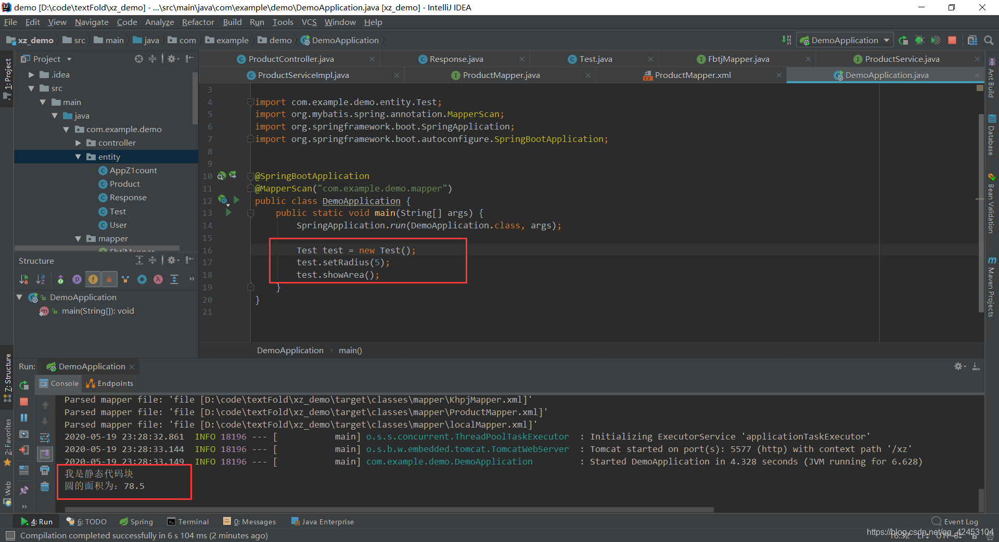The height and width of the screenshot is (542, 999).
Task: Toggle scroll to end in the console
Action: click(x=45, y=454)
